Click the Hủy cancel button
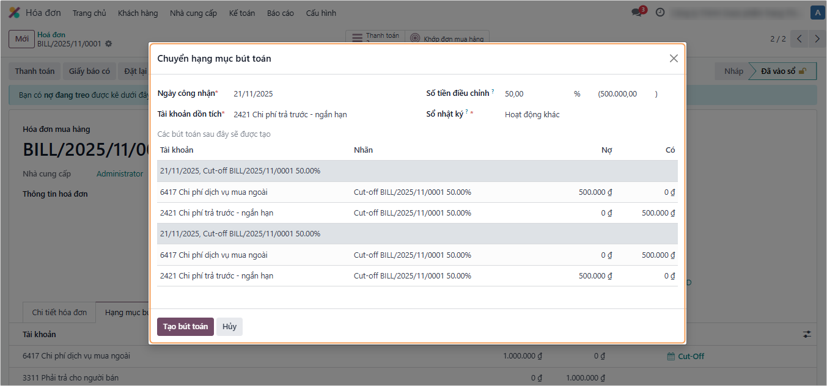The height and width of the screenshot is (386, 827). [229, 327]
